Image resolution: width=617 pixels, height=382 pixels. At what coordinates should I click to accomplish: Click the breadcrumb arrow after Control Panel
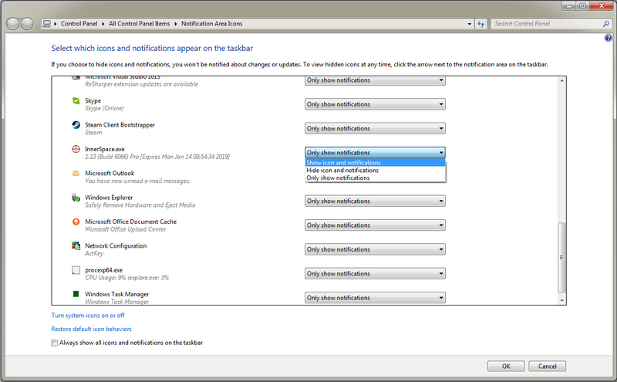coord(103,24)
